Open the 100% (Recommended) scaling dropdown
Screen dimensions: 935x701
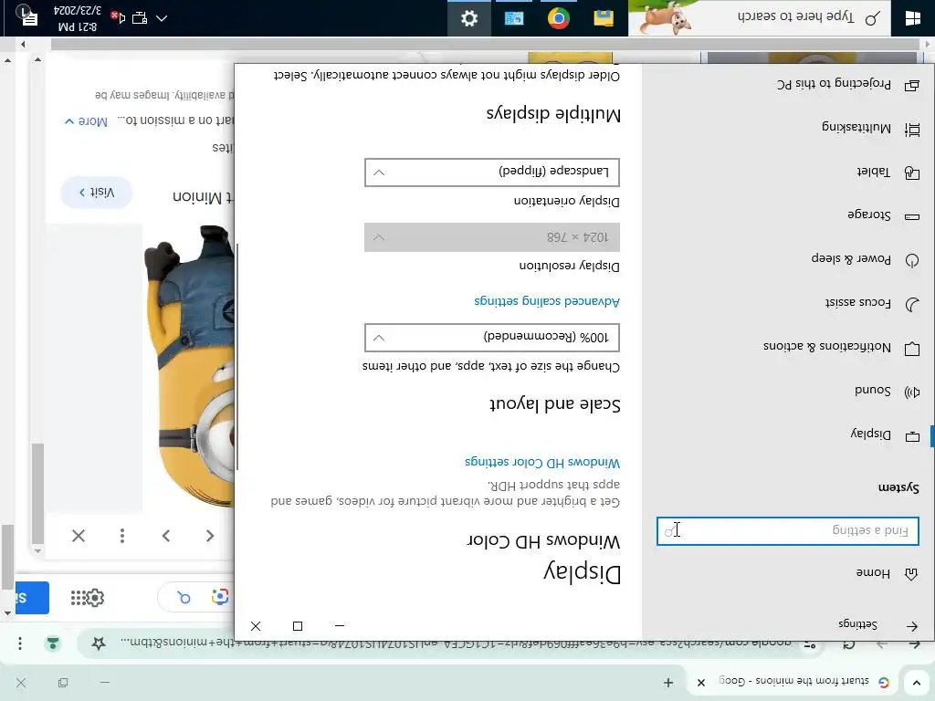[x=492, y=338]
